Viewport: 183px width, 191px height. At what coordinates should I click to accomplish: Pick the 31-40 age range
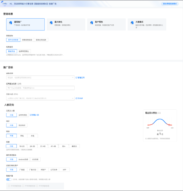(x=43, y=146)
